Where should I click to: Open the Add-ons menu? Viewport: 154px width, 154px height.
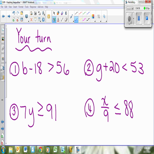(41, 7)
